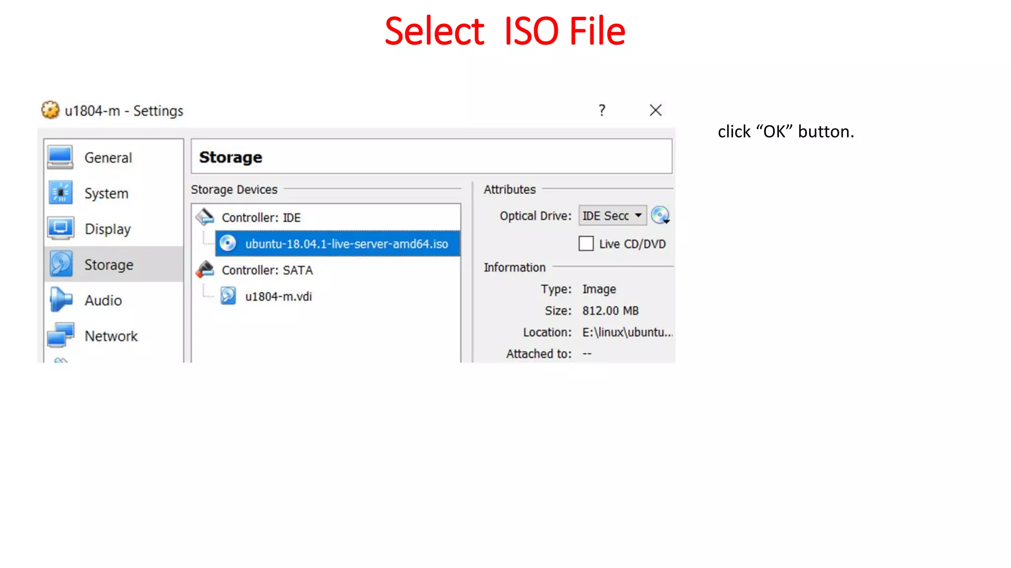Click the Network computers icon

click(61, 335)
